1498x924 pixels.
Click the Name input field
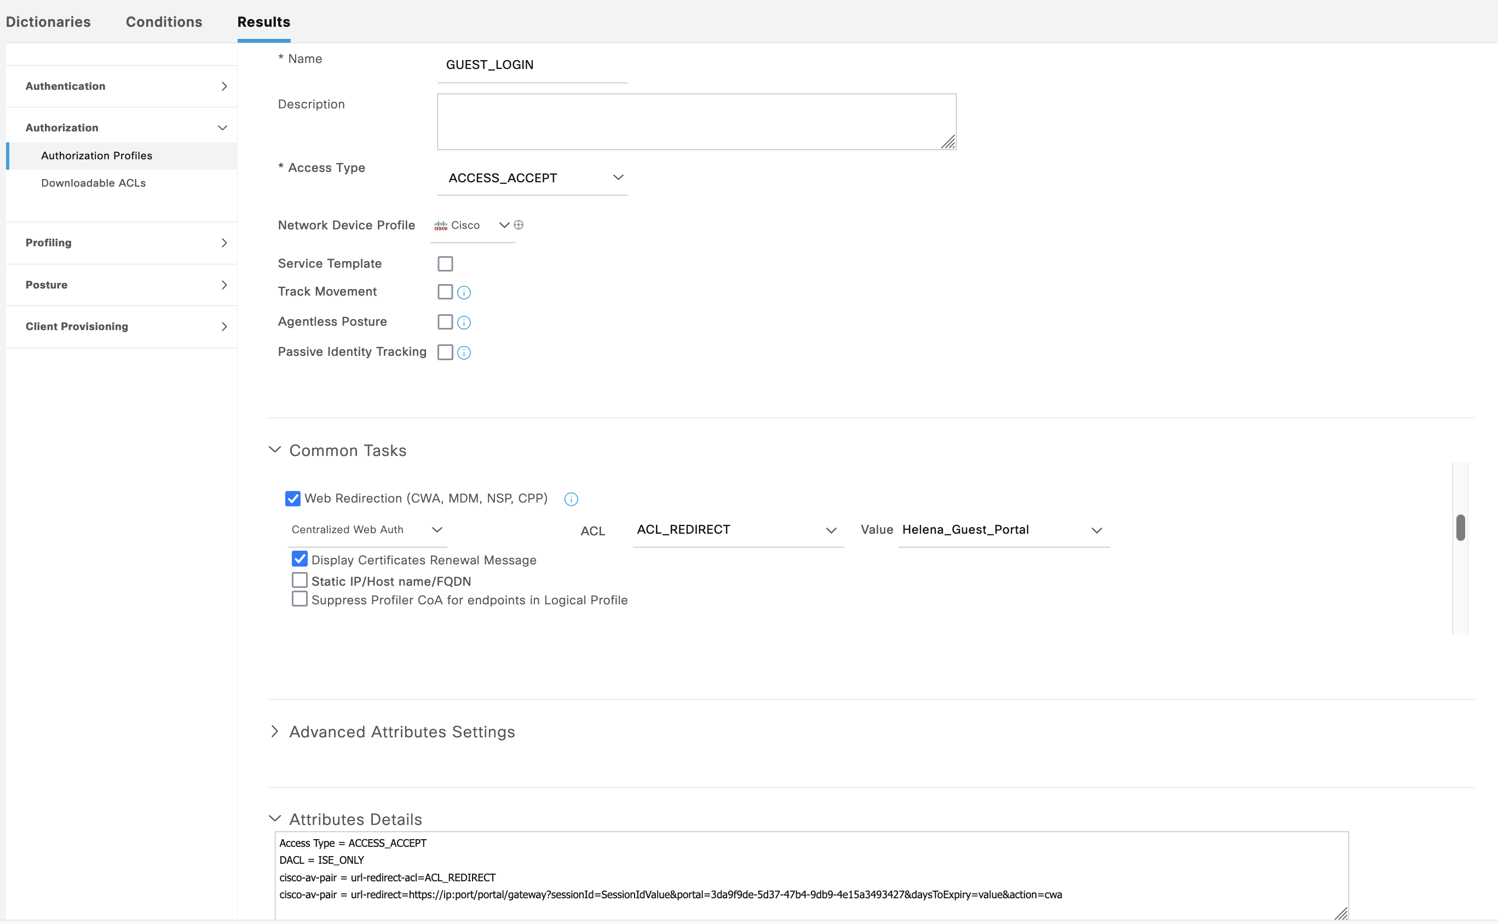532,65
